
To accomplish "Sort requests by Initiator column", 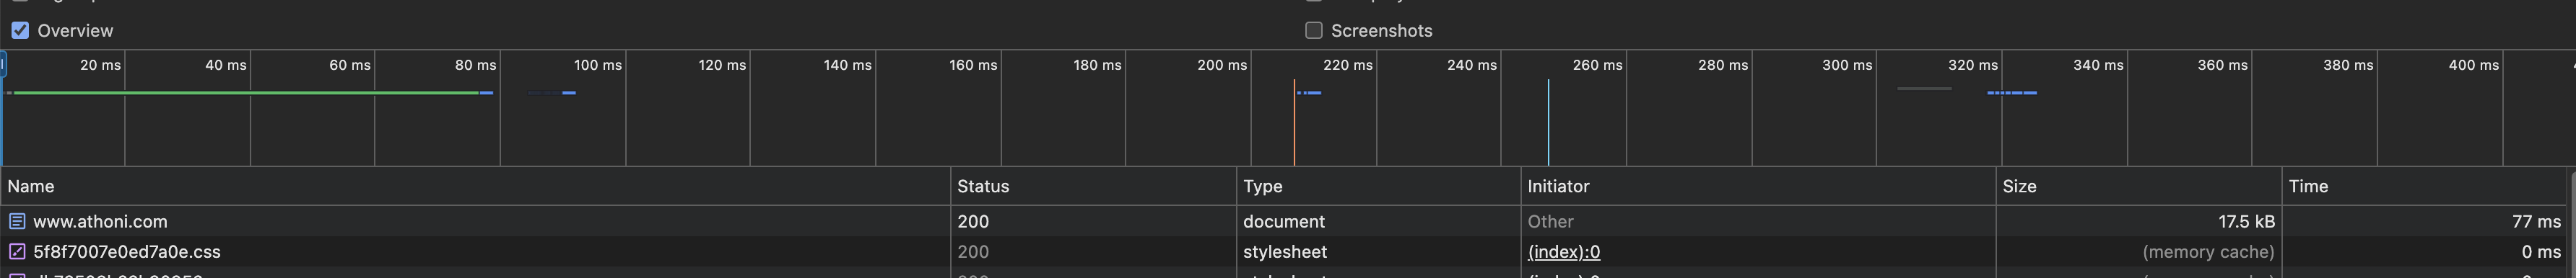I will tap(1758, 187).
